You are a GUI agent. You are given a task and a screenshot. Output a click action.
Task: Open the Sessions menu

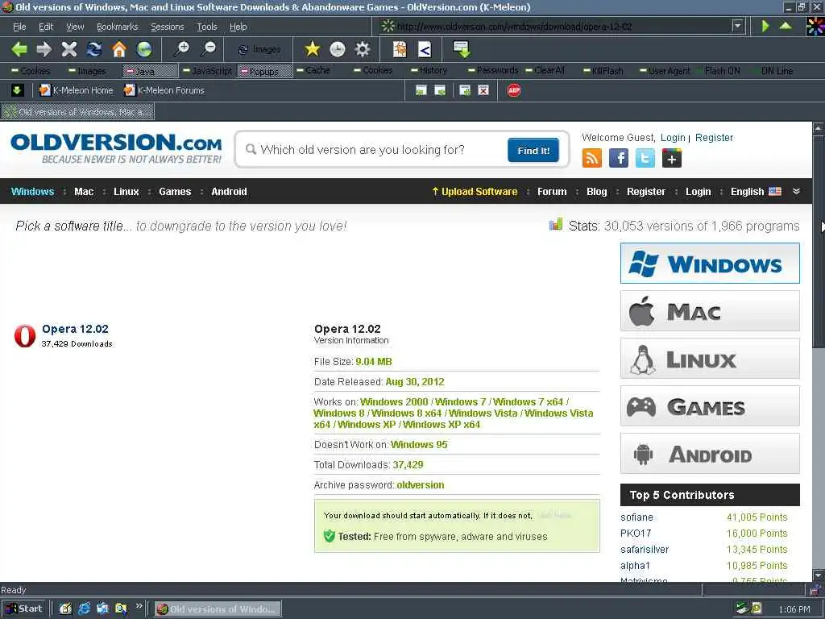(168, 27)
